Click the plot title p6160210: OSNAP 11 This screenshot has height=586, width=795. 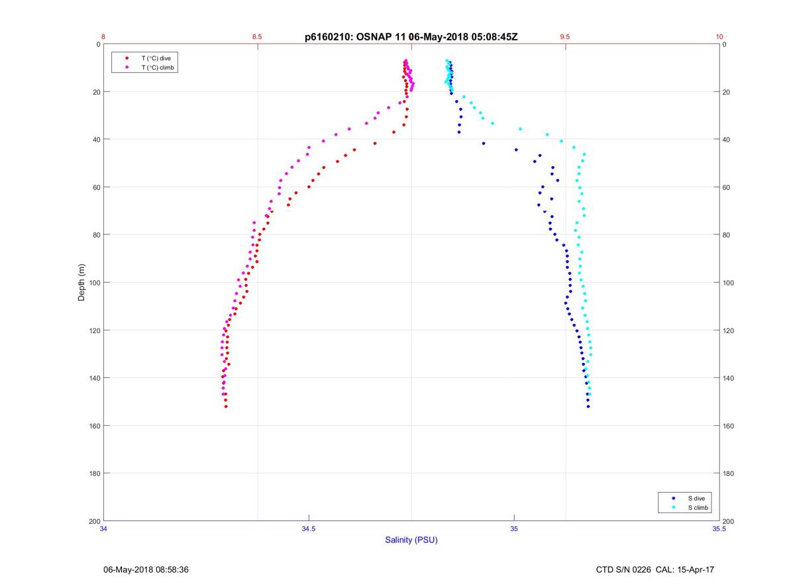(x=411, y=37)
